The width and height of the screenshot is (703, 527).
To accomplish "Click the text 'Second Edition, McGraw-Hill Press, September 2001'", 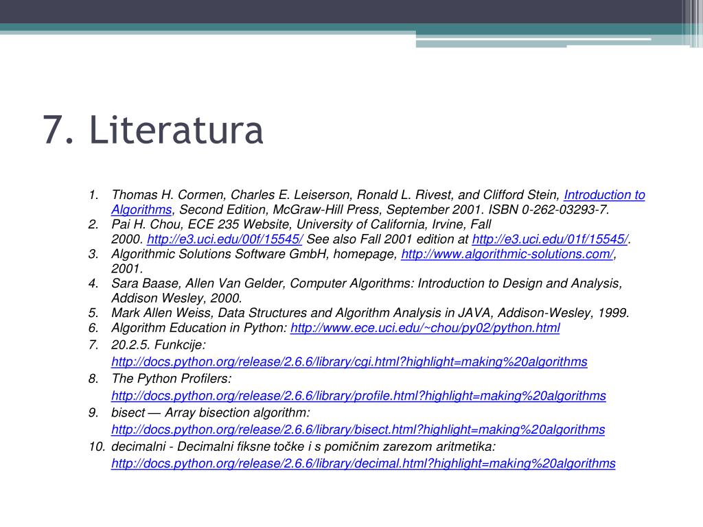I will coord(330,210).
